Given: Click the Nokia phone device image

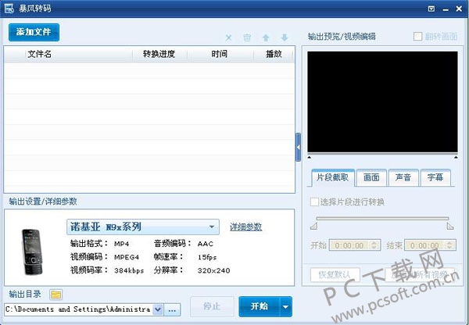Looking at the screenshot, I should 33,252.
